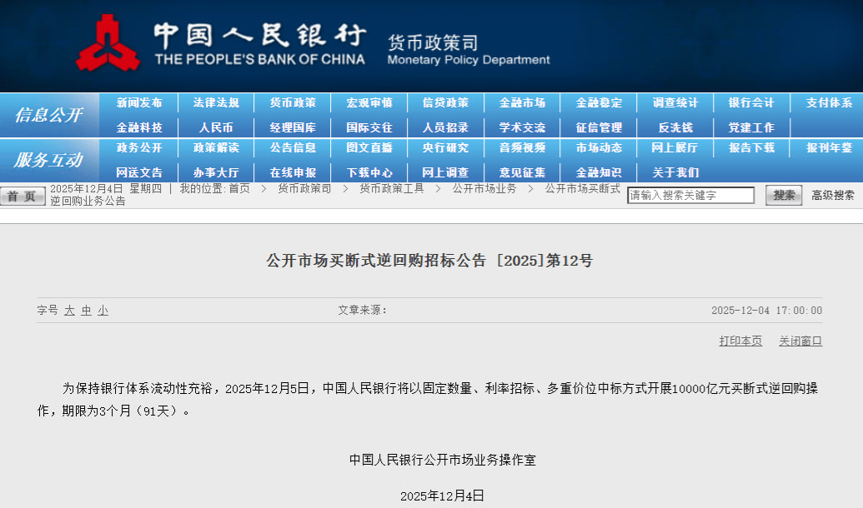Click the text 中国人民银行公开市场业务操作室
Viewport: 863px width, 508px height.
[x=443, y=460]
